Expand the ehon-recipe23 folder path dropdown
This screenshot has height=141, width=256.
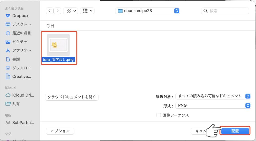pos(148,11)
